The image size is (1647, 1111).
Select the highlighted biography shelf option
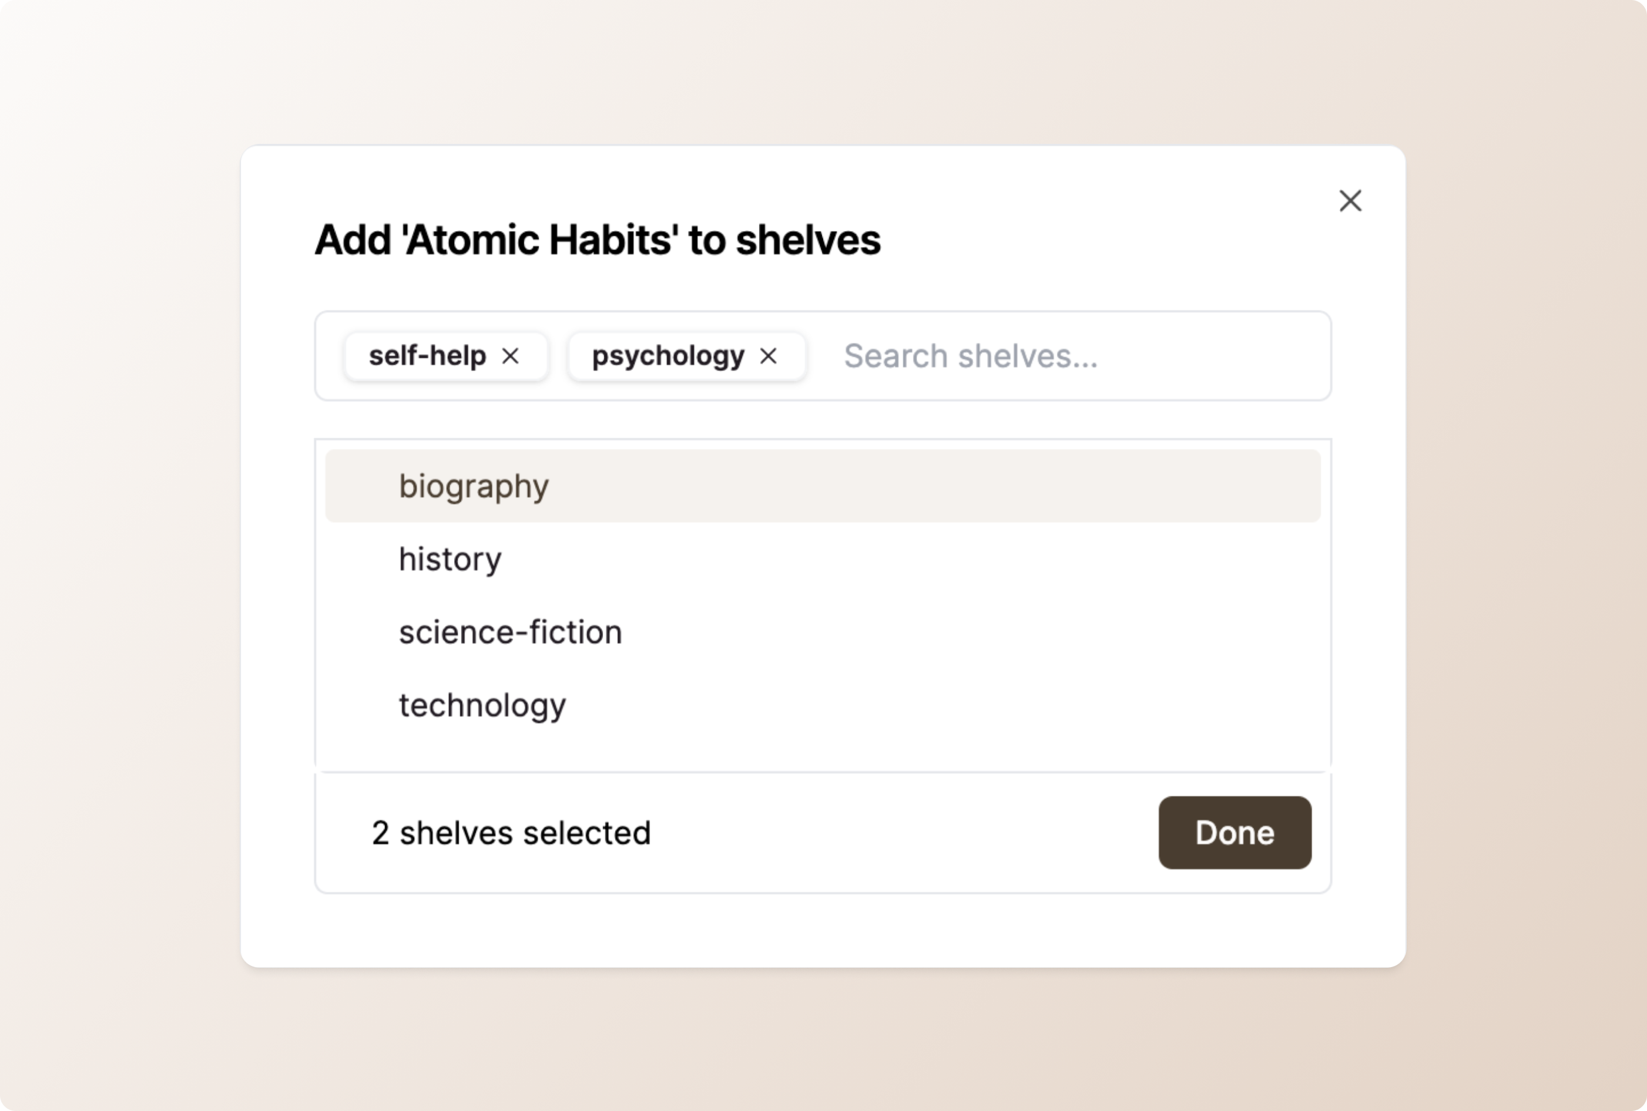823,486
